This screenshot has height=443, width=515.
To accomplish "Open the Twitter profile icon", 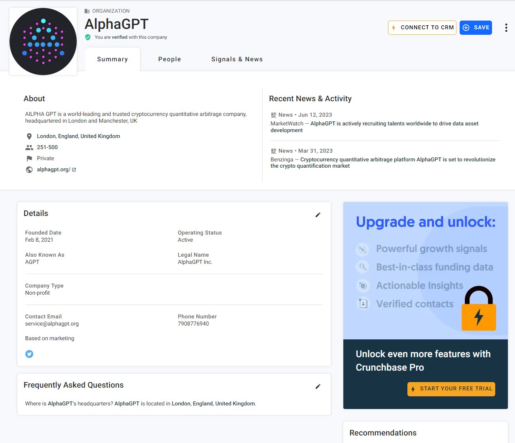I will coord(29,354).
